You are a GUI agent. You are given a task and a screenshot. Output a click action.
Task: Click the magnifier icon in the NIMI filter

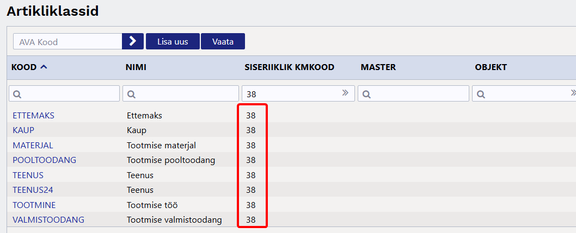click(x=132, y=95)
